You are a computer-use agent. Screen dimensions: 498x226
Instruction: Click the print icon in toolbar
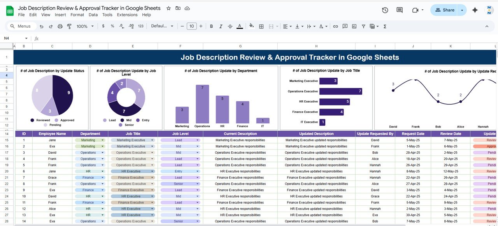click(x=60, y=26)
